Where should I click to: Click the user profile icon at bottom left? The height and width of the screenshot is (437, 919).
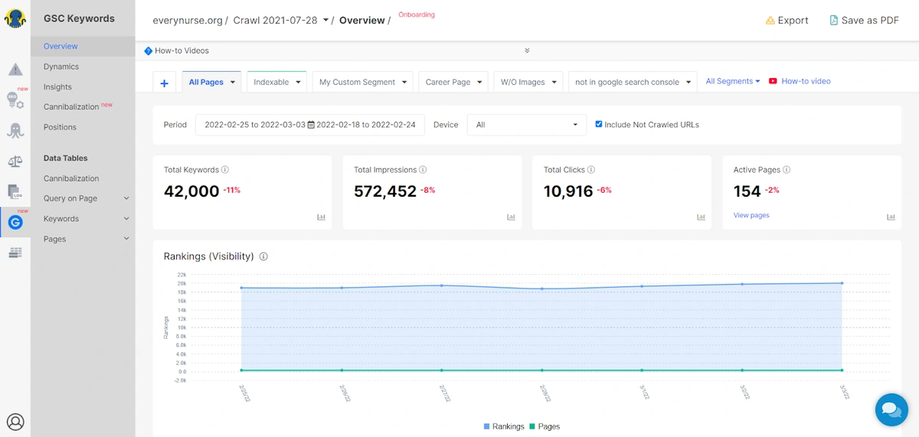[x=15, y=421]
